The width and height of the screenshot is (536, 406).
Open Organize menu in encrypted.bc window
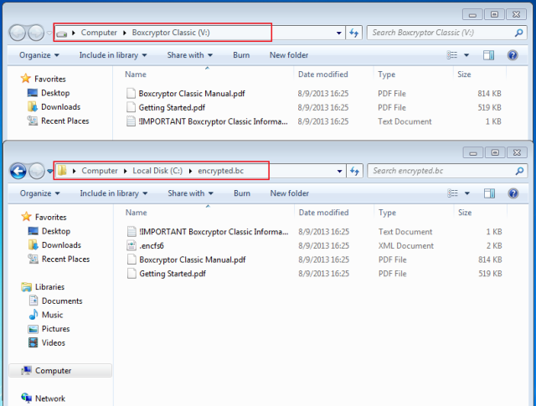(x=39, y=193)
